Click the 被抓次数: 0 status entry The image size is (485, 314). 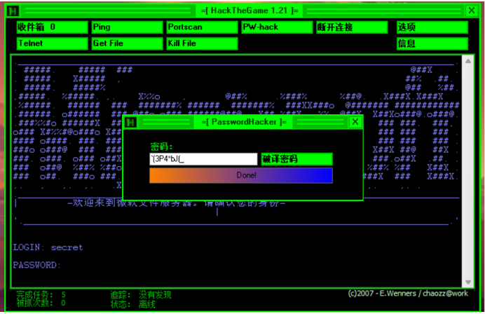[x=41, y=303]
